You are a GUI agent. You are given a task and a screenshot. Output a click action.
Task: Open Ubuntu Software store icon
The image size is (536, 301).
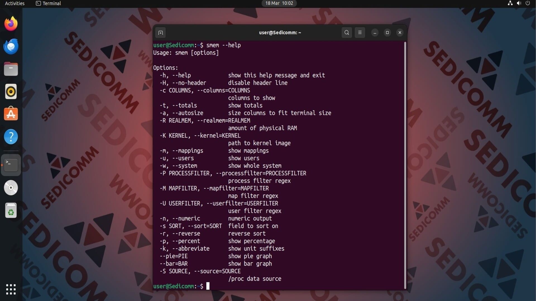pos(11,114)
